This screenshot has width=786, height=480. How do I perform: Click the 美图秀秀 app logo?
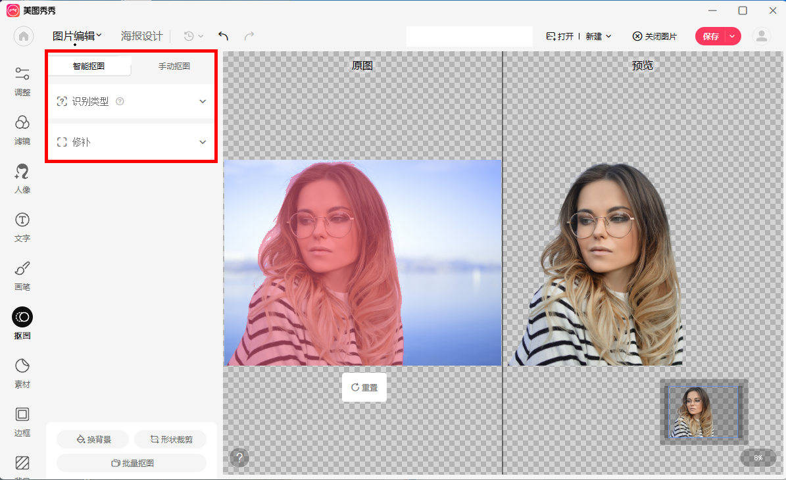click(13, 10)
